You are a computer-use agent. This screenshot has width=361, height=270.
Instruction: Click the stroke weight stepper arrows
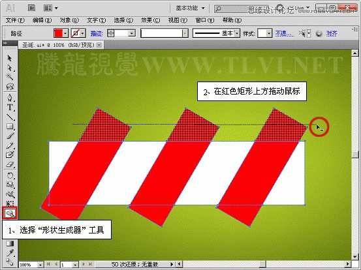point(111,33)
